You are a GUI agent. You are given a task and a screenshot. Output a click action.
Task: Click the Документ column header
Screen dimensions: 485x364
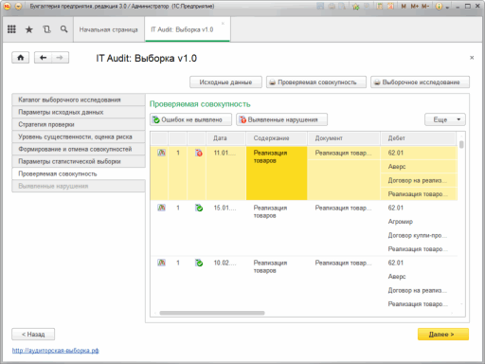point(344,138)
